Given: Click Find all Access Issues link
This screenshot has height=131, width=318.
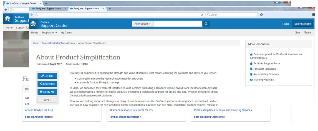Looking at the screenshot, I should tap(39, 117).
